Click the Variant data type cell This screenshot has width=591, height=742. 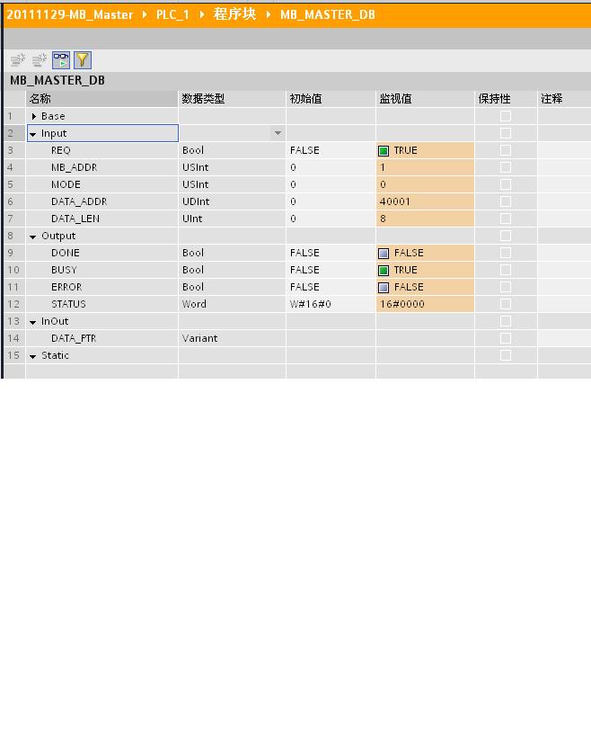[x=232, y=338]
